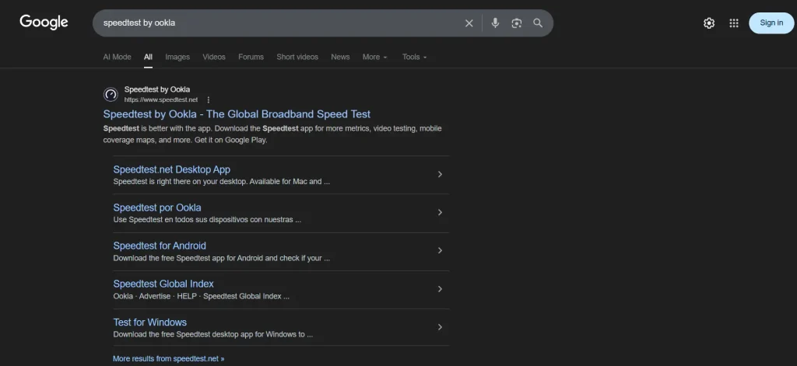
Task: Open Speedtest por Ookla link
Action: point(157,207)
